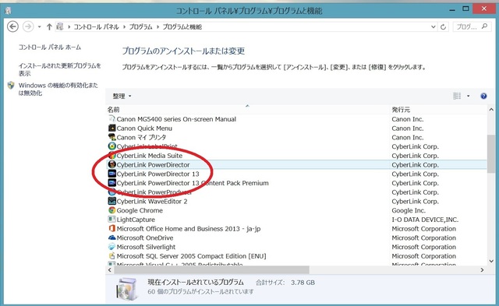Screen dimensions: 499x306
Task: Click vertical scrollbar down arrow
Action: click(x=491, y=261)
